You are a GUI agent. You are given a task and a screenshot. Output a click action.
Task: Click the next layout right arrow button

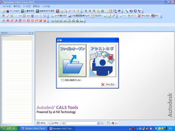(x=102, y=123)
